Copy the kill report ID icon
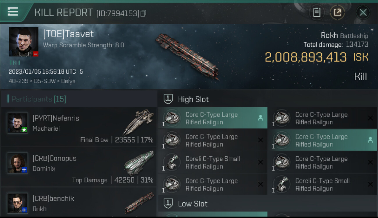 pyautogui.click(x=143, y=13)
